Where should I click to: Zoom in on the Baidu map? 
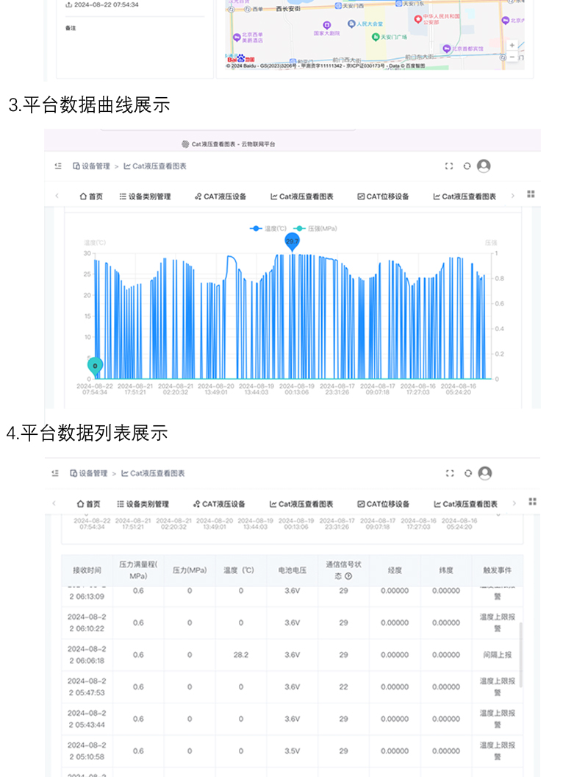512,46
